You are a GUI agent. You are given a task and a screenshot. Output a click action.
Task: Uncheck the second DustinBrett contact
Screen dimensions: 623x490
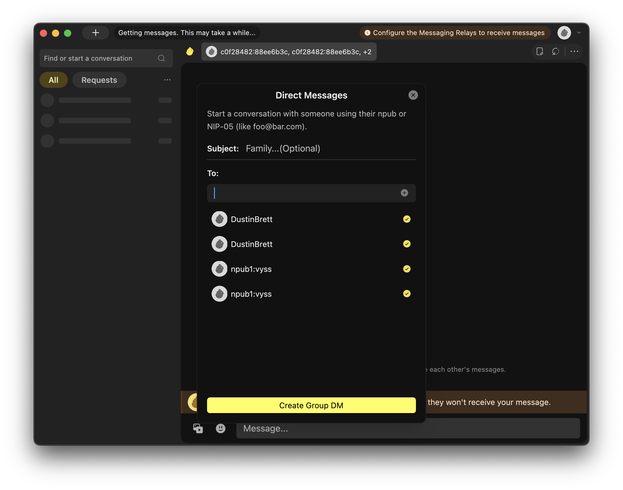pos(407,244)
